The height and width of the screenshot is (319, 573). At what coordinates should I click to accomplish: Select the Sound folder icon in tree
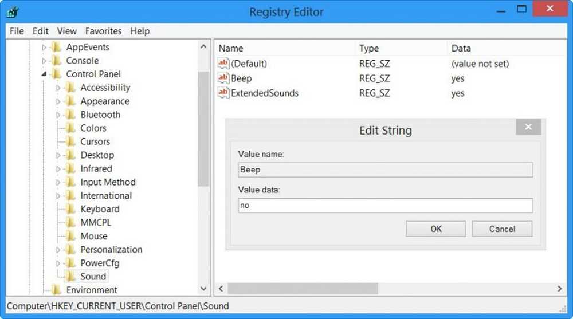[x=70, y=277]
